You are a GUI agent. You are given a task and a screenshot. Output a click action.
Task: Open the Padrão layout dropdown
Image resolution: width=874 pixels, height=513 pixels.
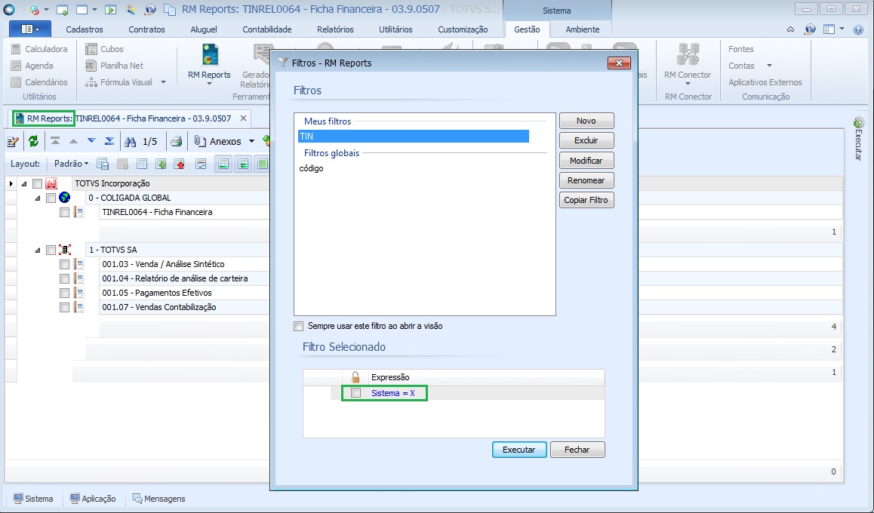pyautogui.click(x=72, y=164)
